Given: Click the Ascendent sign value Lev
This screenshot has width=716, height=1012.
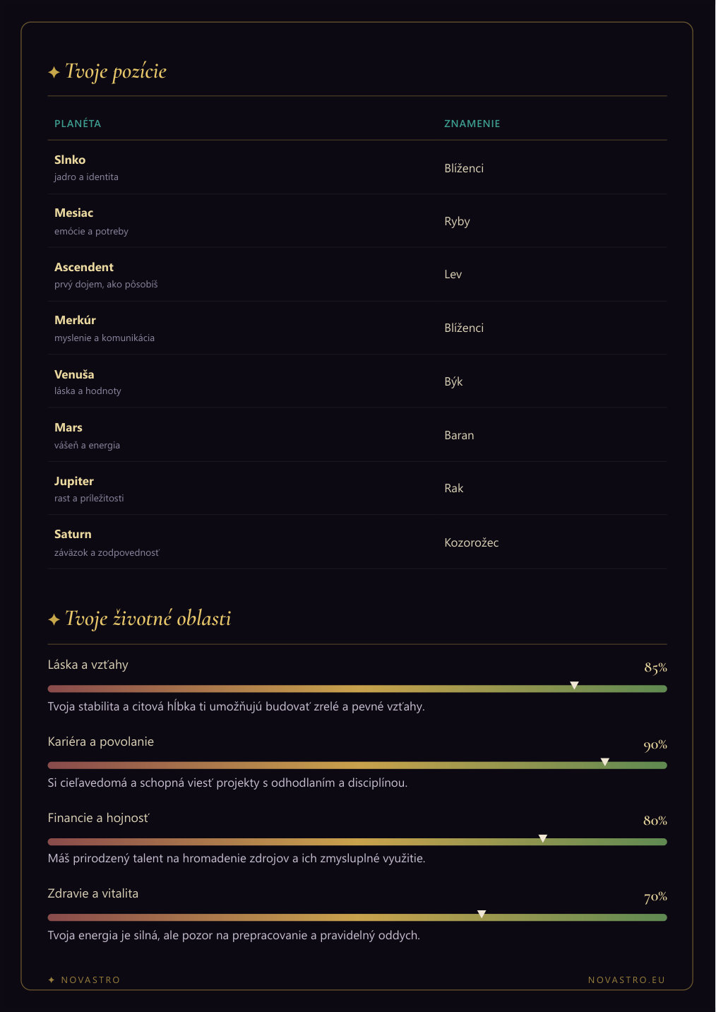Looking at the screenshot, I should coord(453,274).
